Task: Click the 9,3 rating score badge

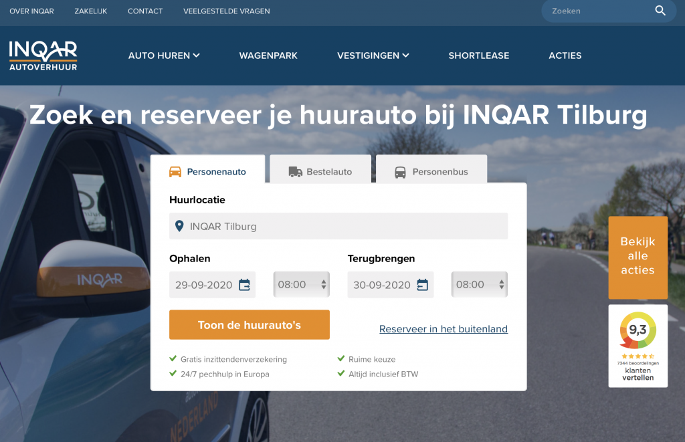Action: (x=638, y=330)
